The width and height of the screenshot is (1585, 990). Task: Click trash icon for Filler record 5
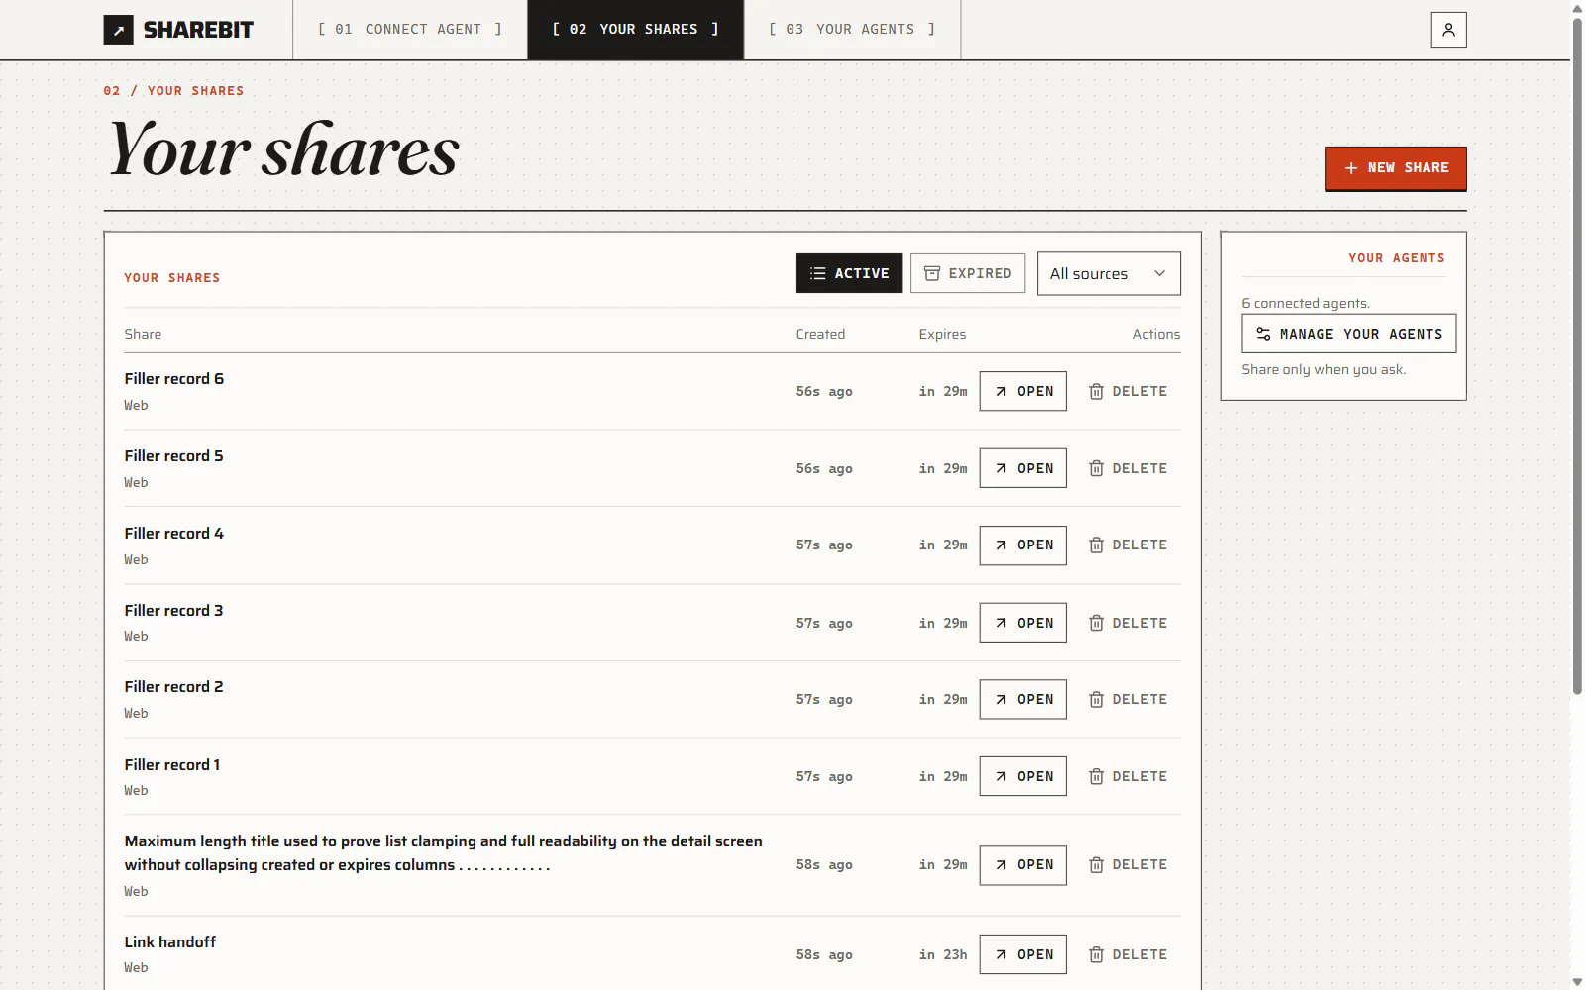click(1096, 468)
